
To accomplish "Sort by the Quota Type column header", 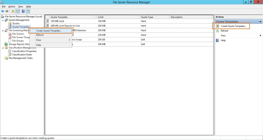I will click(147, 17).
